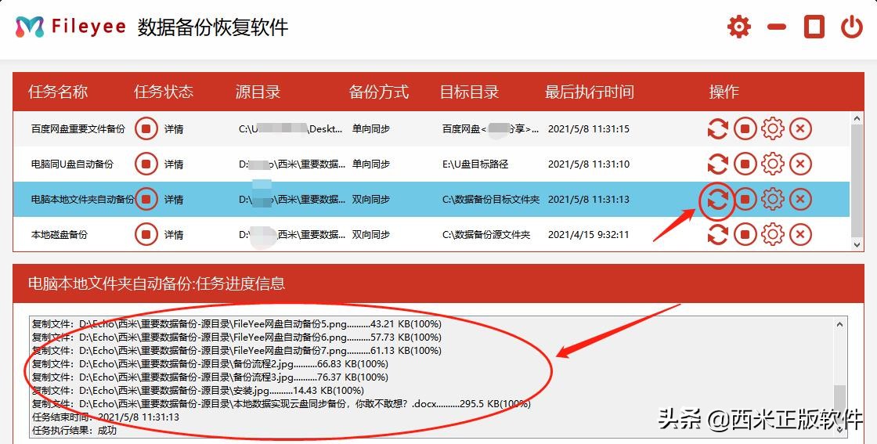Maximize the Fileyee window
877x444 pixels.
814,27
